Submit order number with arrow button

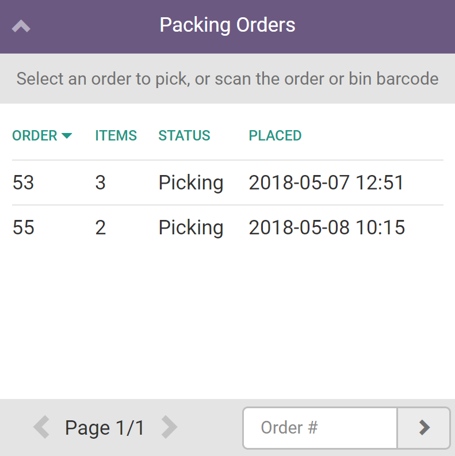[424, 428]
